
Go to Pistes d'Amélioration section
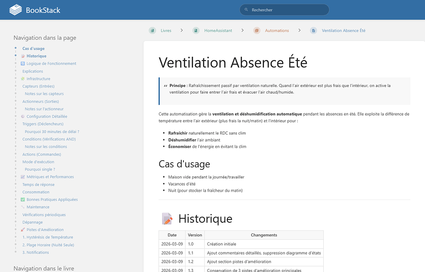[45, 229]
